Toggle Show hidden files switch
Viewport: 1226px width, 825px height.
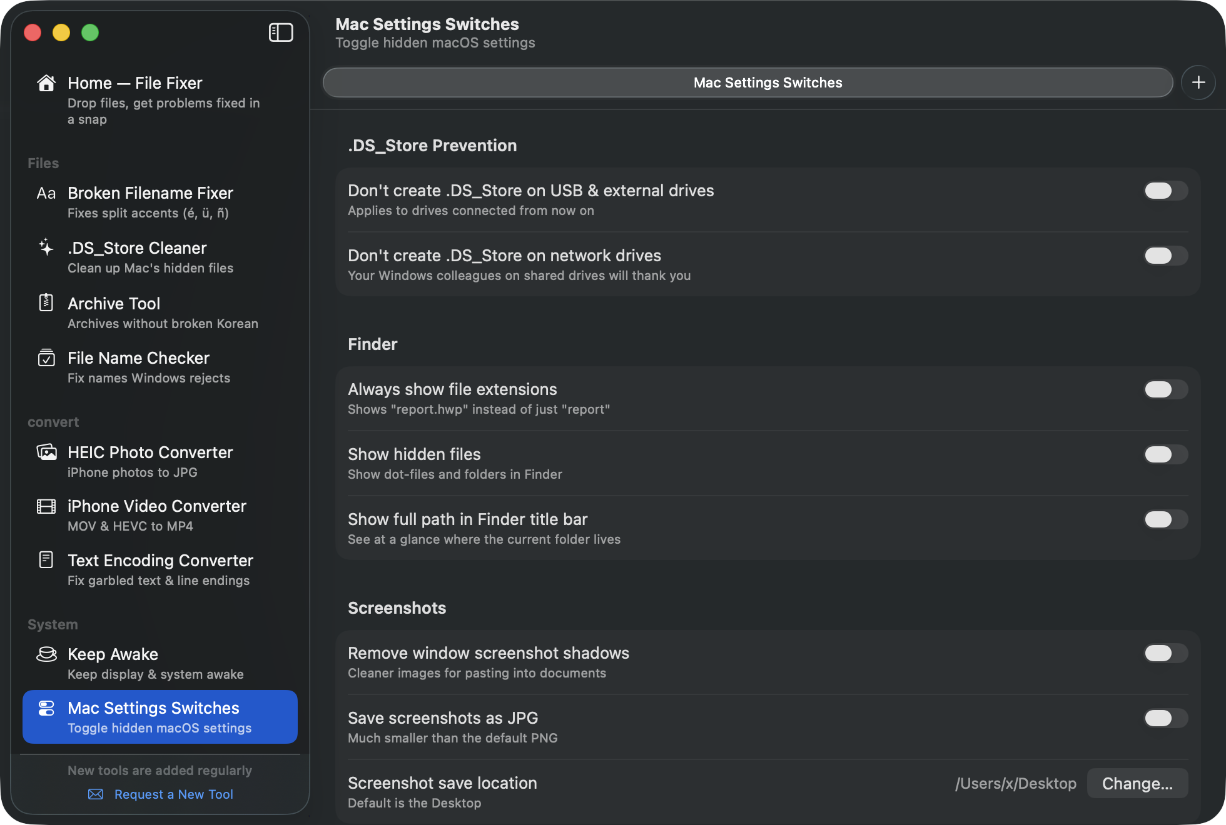(1166, 454)
